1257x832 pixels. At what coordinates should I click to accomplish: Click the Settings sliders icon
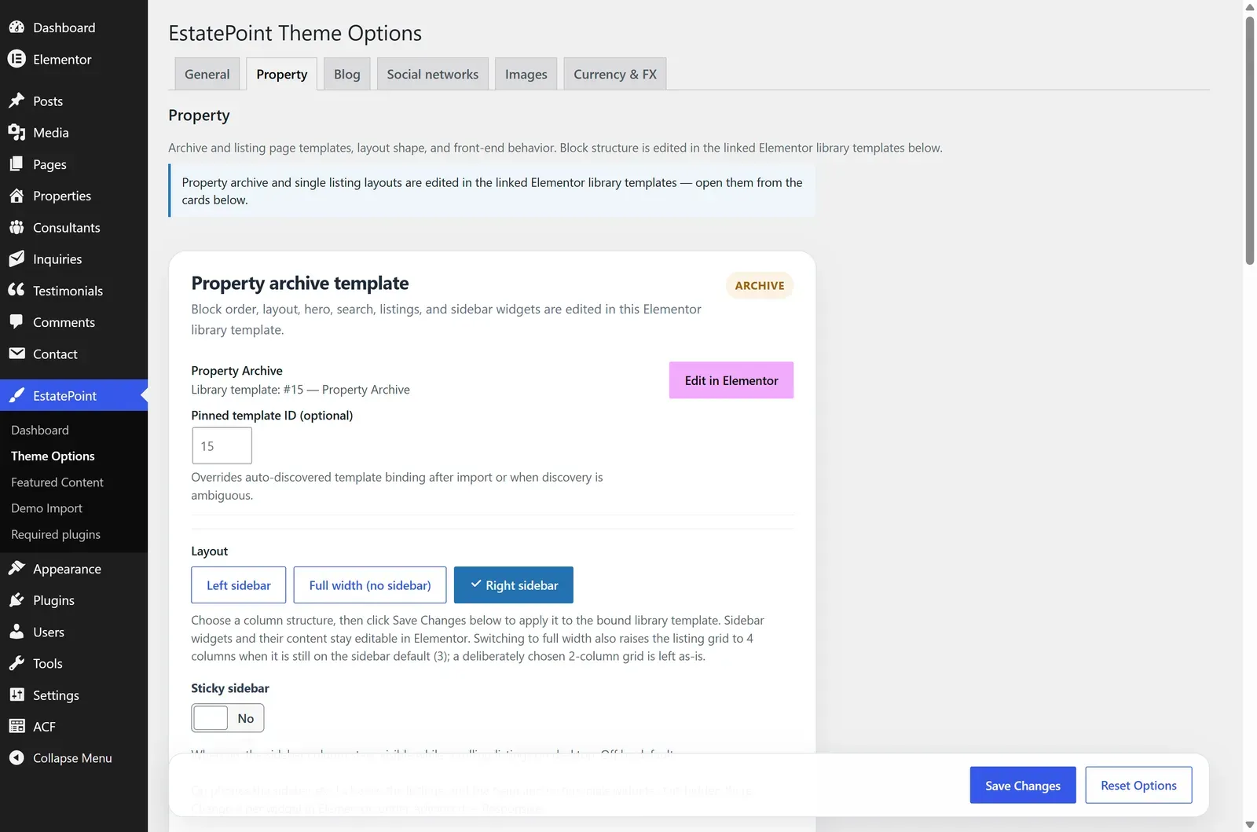tap(16, 695)
